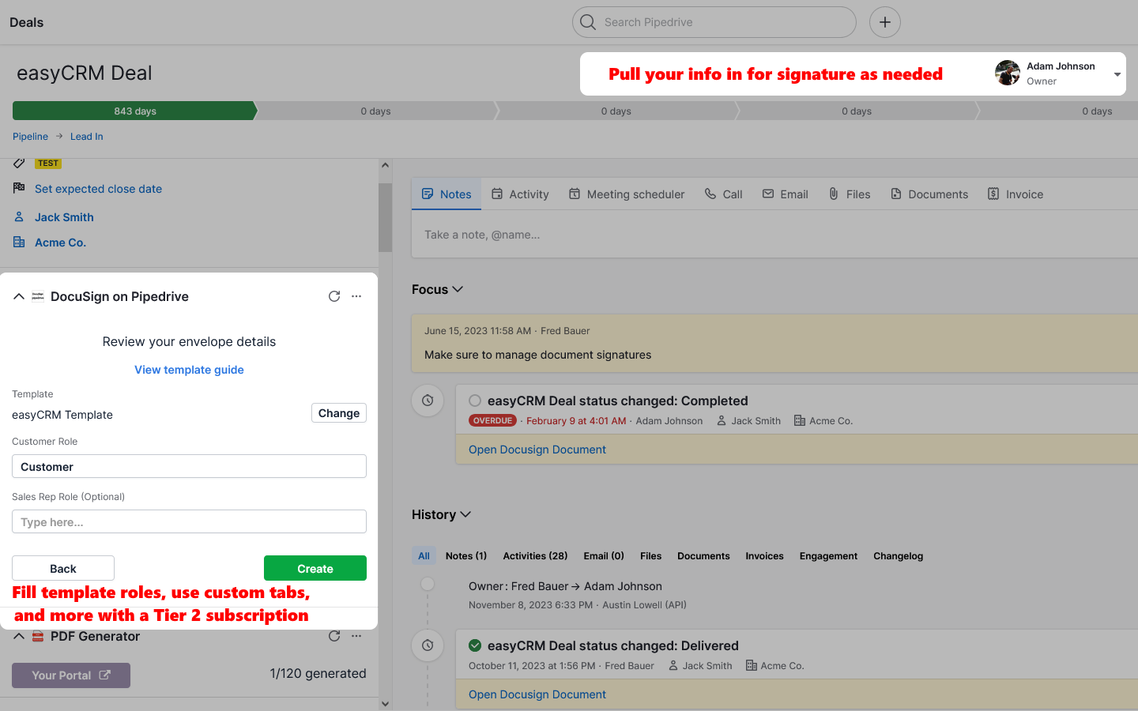Open the Adam Johnson owner dropdown
Image resolution: width=1138 pixels, height=711 pixels.
pos(1119,73)
